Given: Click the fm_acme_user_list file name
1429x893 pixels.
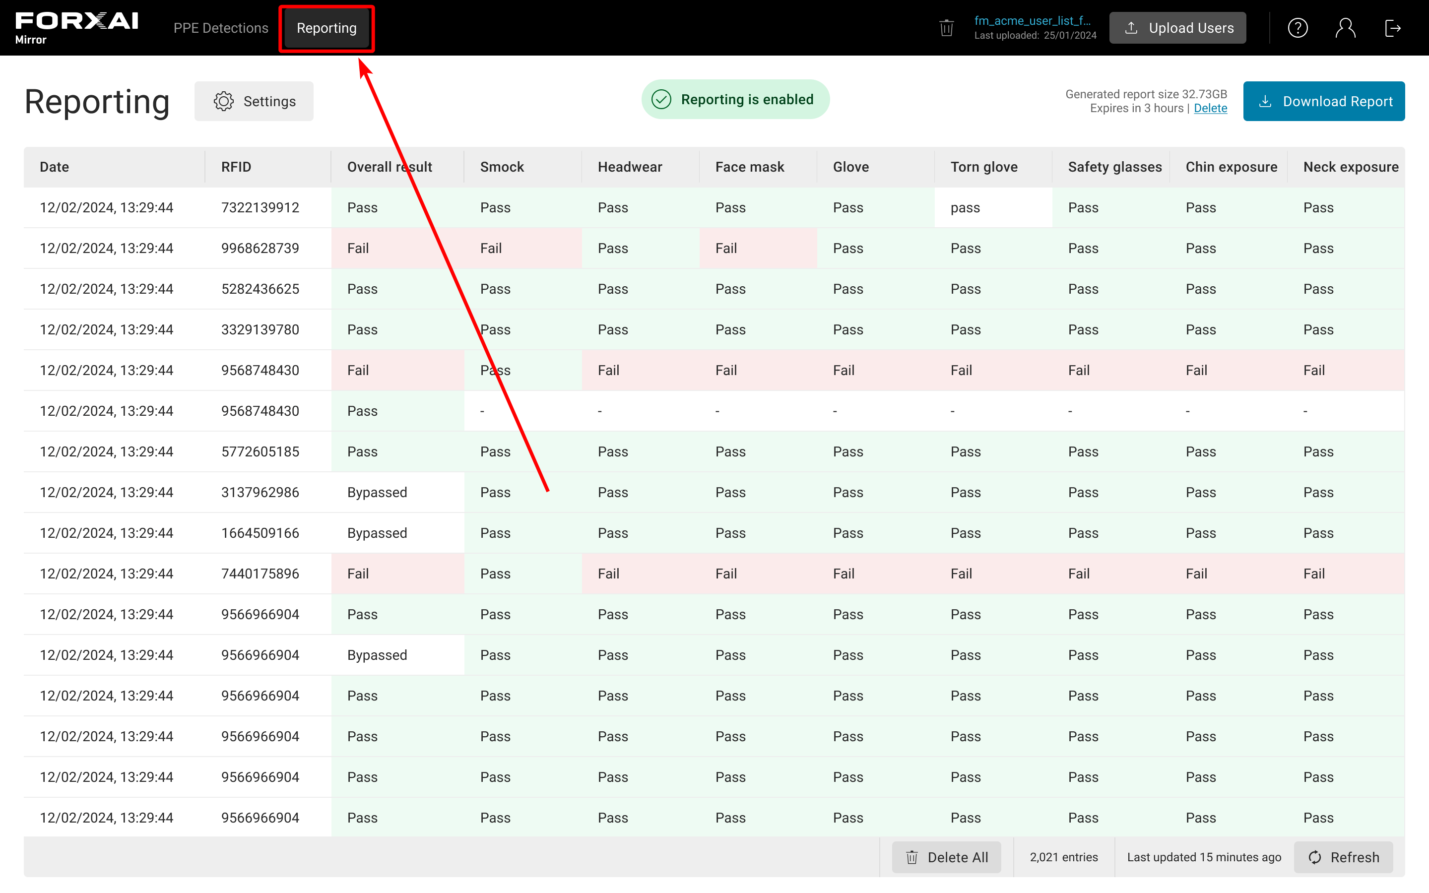Looking at the screenshot, I should 1032,21.
